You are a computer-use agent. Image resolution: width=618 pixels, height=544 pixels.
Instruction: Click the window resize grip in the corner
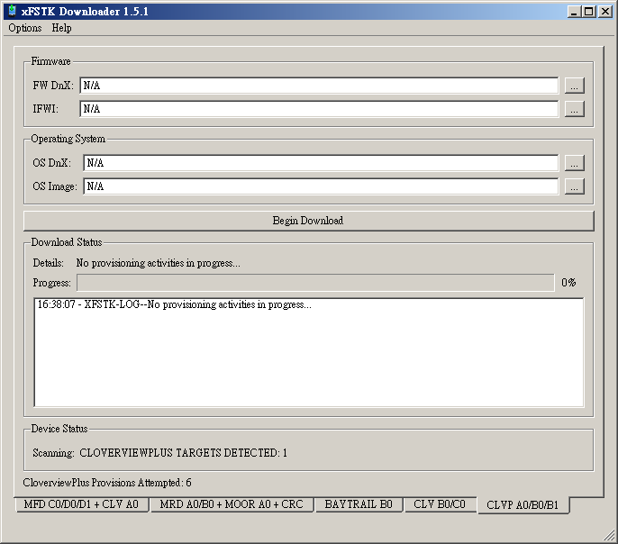(x=609, y=535)
